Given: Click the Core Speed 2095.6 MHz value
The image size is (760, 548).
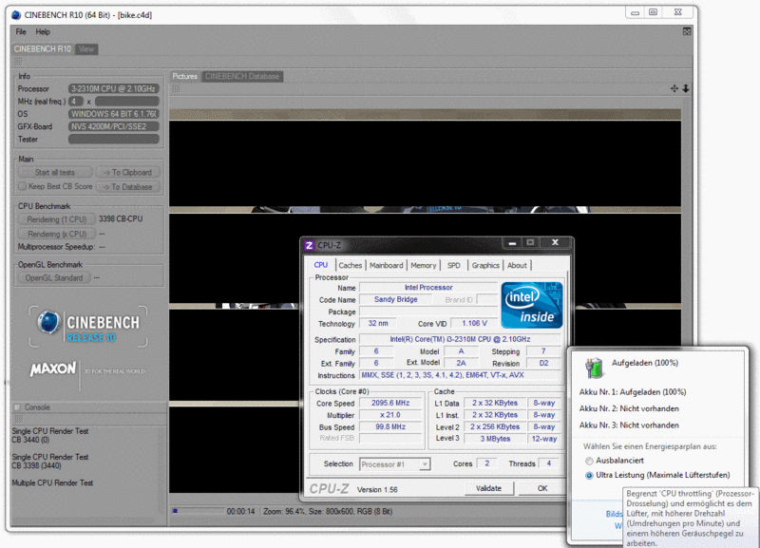Looking at the screenshot, I should pos(390,403).
